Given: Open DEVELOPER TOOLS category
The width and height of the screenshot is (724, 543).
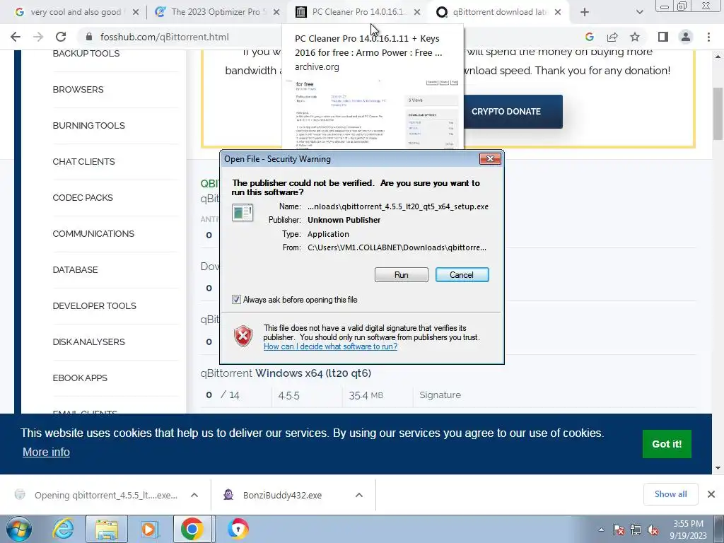Looking at the screenshot, I should coord(94,305).
